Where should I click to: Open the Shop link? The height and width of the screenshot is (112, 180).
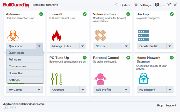[159, 105]
